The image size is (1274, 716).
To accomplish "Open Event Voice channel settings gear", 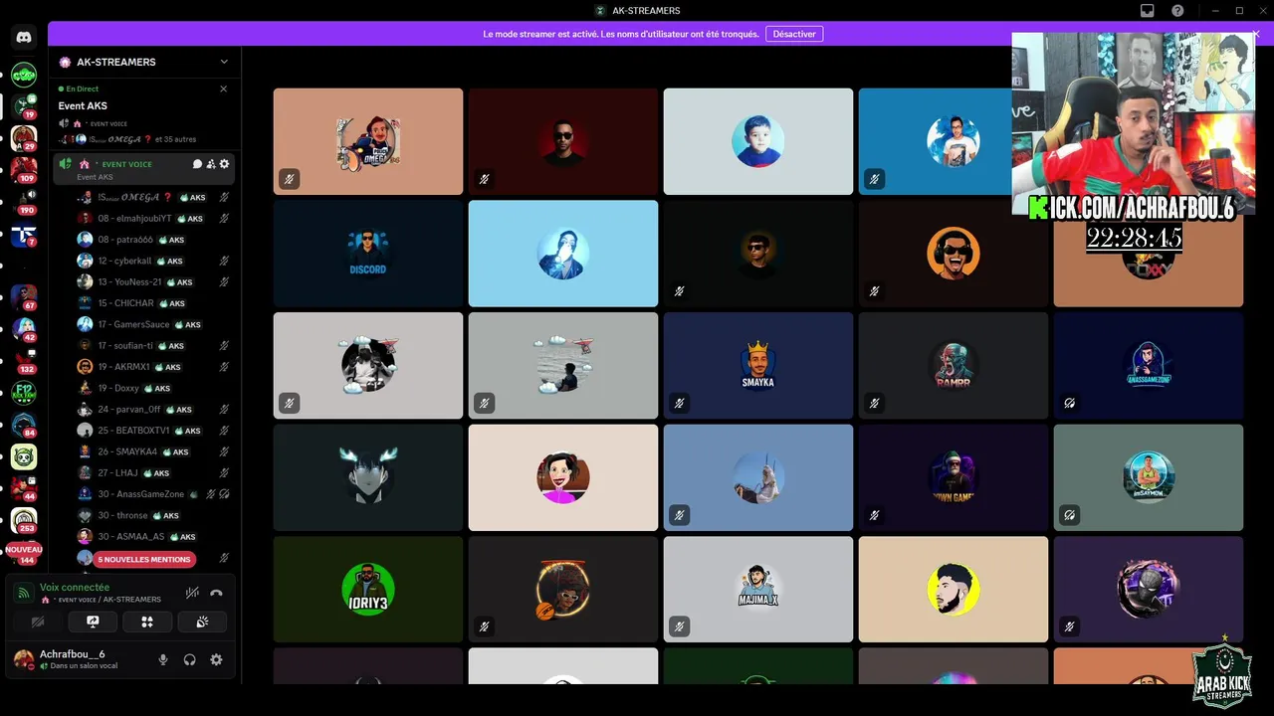I will pos(224,164).
